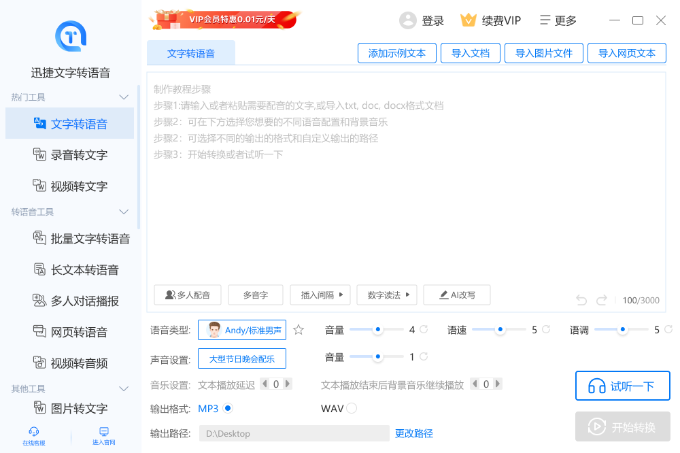Image resolution: width=680 pixels, height=453 pixels.
Task: Open the 更多 menu in title bar
Action: [x=558, y=20]
